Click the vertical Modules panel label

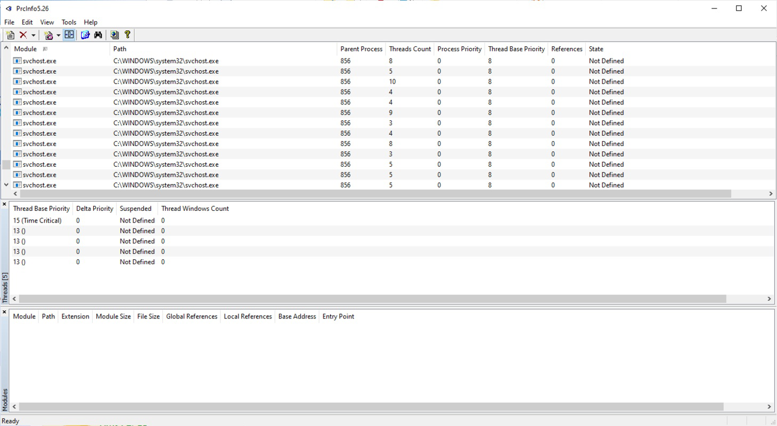tap(5, 399)
